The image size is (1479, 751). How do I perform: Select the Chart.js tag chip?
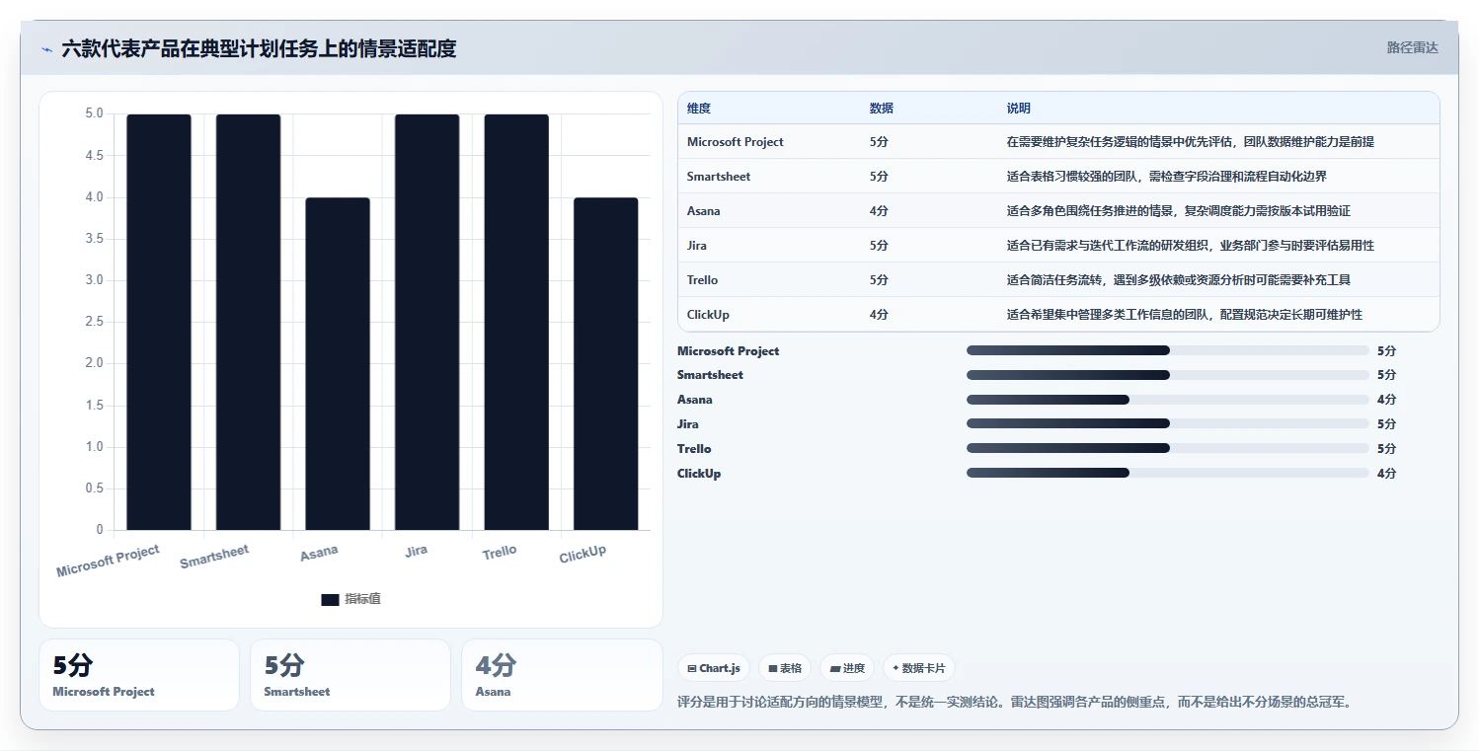(x=714, y=668)
